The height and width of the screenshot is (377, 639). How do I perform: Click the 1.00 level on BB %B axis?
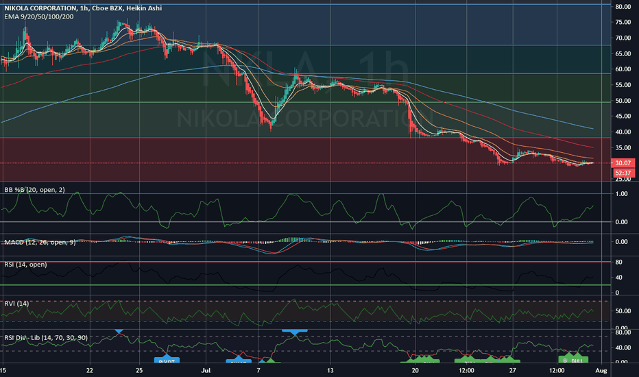621,194
